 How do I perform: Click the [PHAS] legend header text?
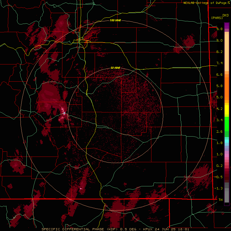217,18
